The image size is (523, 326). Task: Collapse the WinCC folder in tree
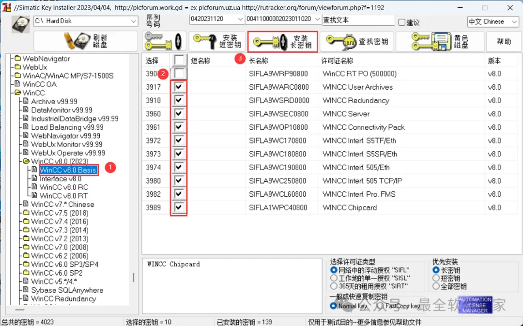pos(17,93)
